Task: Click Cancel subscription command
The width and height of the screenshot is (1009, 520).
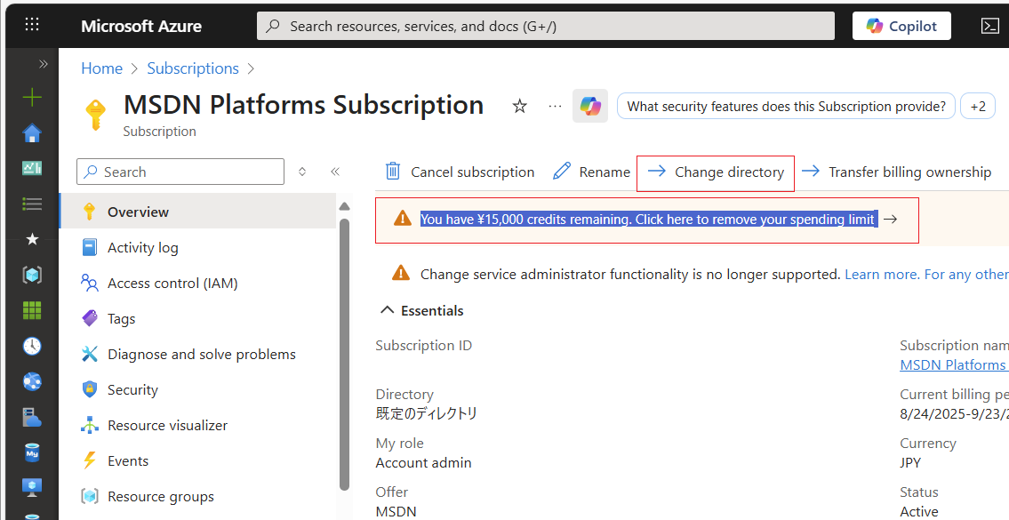Action: click(x=460, y=172)
